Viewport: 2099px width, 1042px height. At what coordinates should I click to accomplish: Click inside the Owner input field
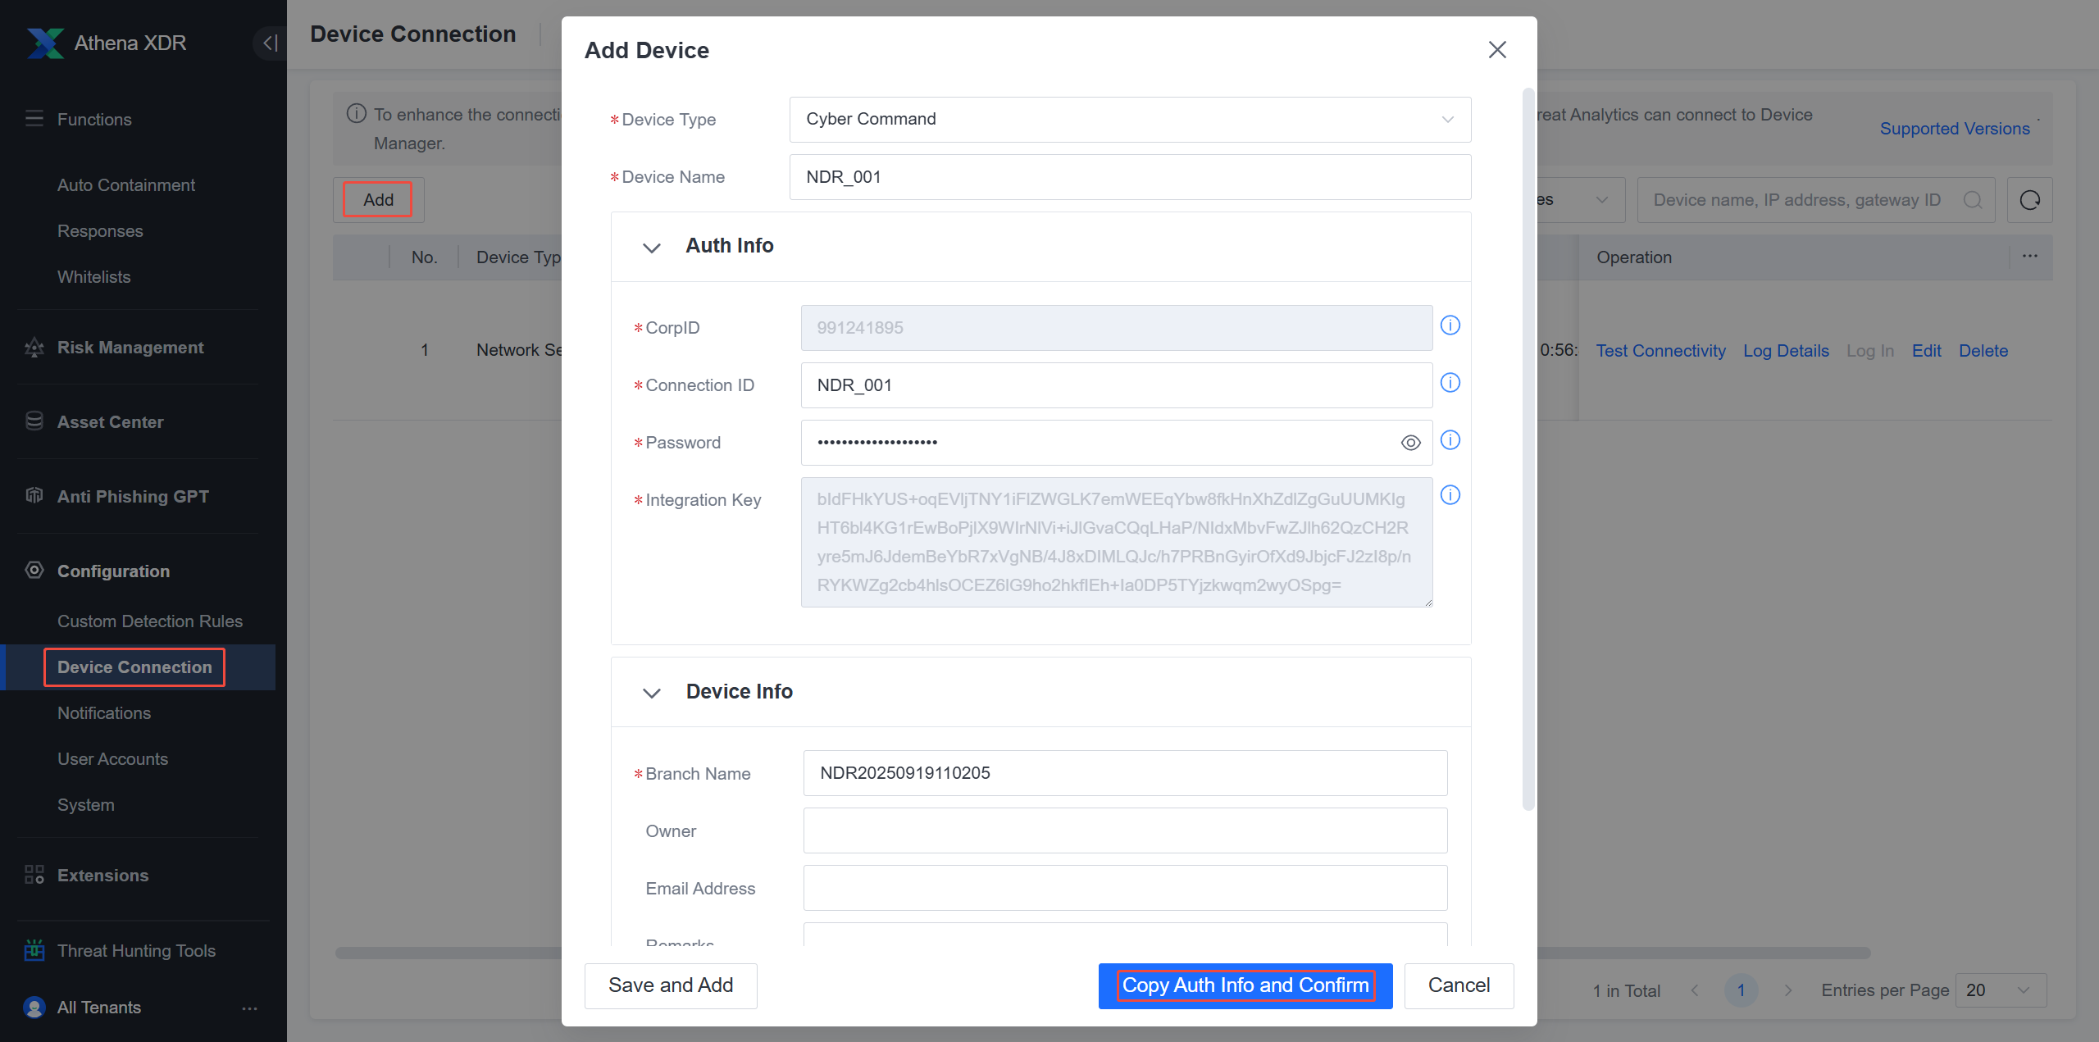pyautogui.click(x=1123, y=830)
